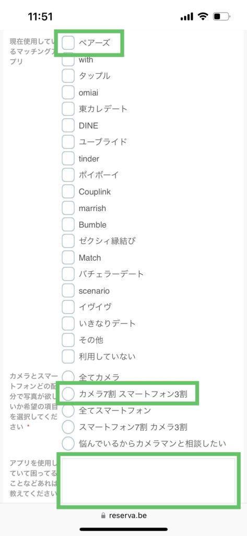This screenshot has height=536, width=247.
Task: Check the 利用していない checkbox
Action: point(68,356)
